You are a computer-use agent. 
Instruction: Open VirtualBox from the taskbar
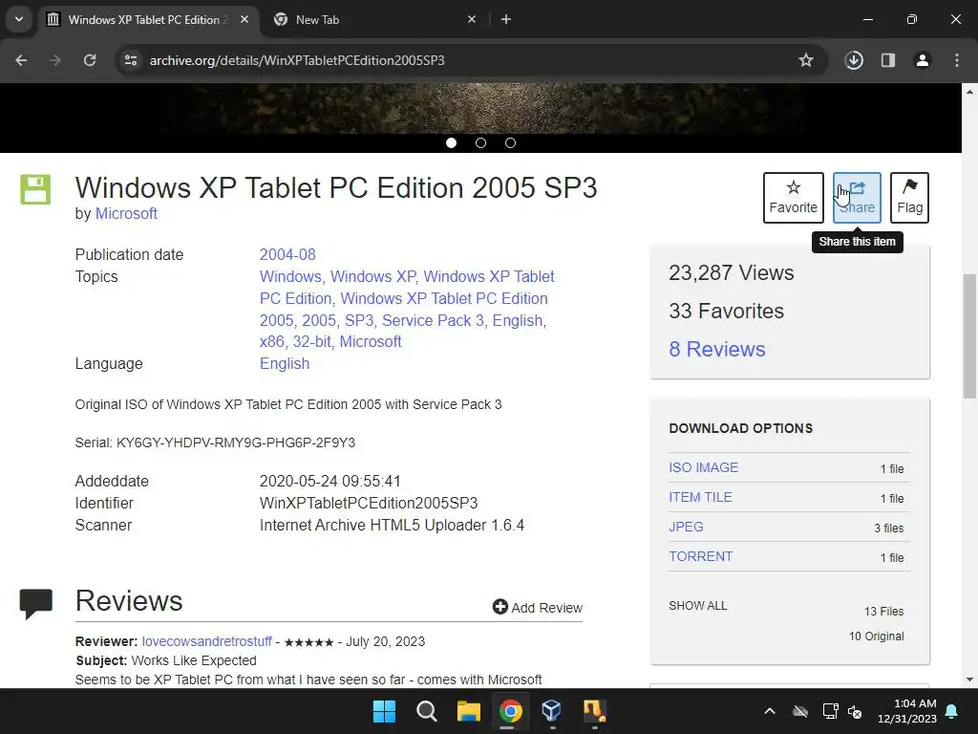(552, 711)
